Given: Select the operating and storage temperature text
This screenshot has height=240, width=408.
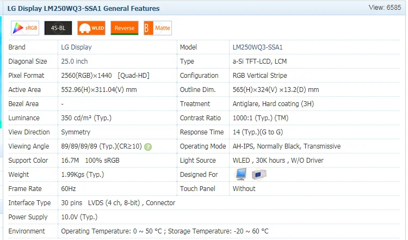Looking at the screenshot, I should [165, 231].
